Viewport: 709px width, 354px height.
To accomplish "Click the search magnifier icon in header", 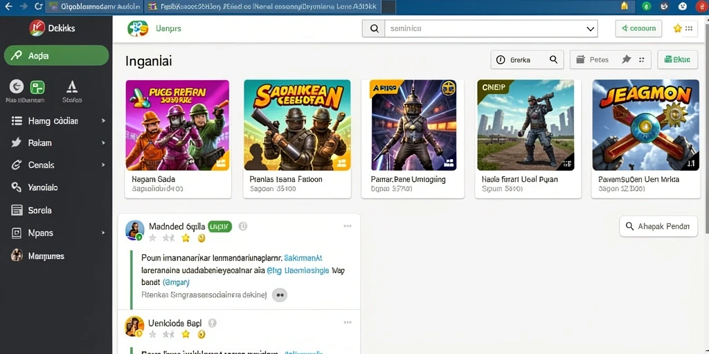I will [374, 28].
